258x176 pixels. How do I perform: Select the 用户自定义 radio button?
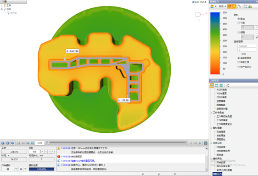[x=239, y=67]
